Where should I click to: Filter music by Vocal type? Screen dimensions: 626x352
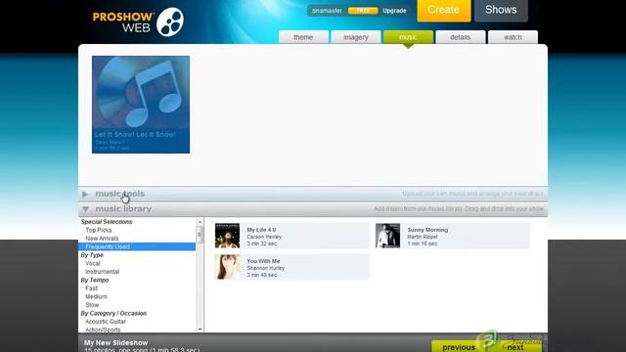point(93,263)
